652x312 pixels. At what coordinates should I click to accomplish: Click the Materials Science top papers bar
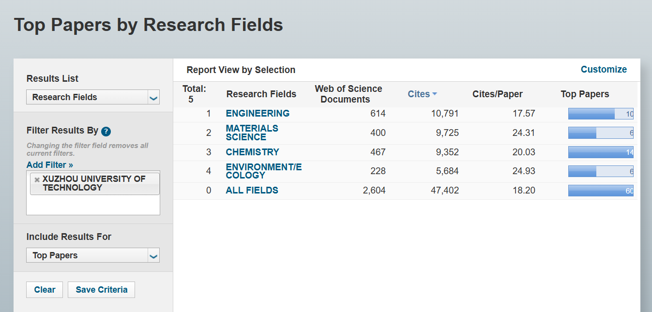point(600,133)
